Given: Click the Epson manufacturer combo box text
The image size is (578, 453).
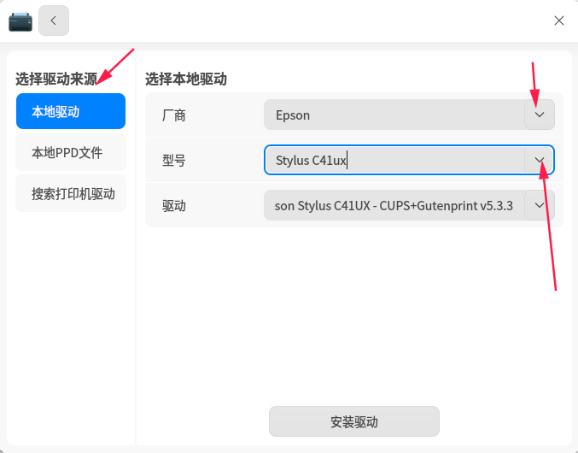Looking at the screenshot, I should coord(293,115).
